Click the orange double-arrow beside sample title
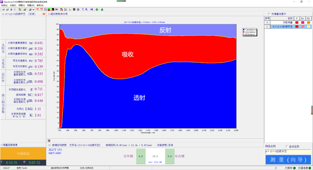Screen dimensions: 313x170 point(44,14)
